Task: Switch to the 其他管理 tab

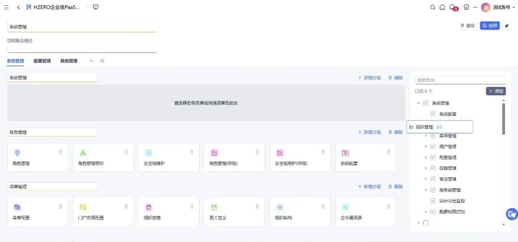Action: click(x=69, y=61)
